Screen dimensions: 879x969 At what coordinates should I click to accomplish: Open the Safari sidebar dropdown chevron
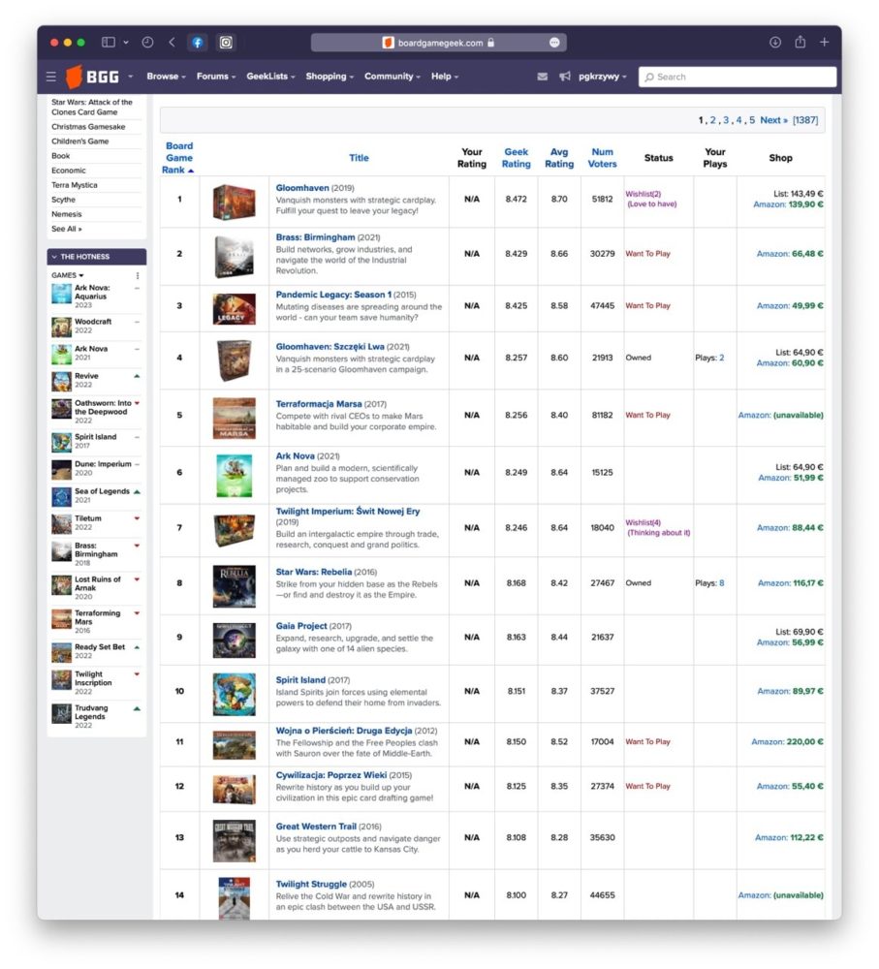(125, 42)
